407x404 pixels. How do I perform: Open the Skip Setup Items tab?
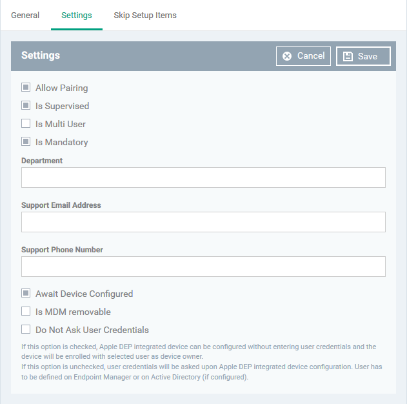(x=145, y=15)
